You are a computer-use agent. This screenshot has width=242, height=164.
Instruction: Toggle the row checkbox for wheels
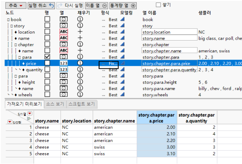[x=47, y=95]
